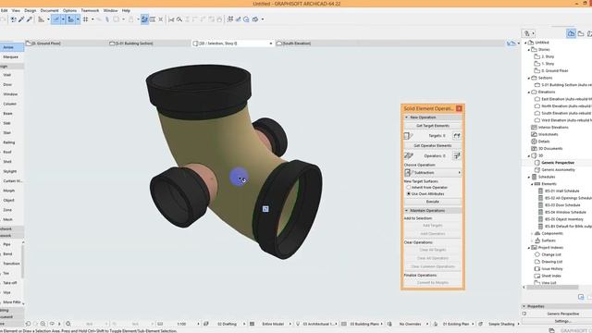
Task: Open Generic Perspective in navigator
Action: [558, 163]
